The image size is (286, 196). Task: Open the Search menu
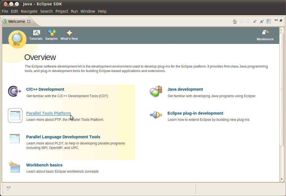[46, 11]
